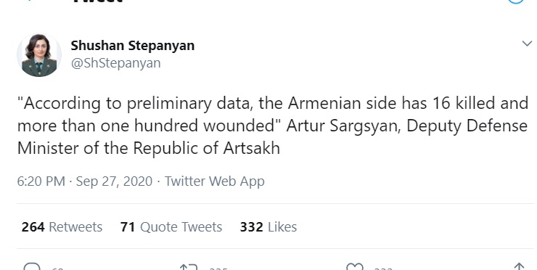Select the tweet text about Armenian casualties
Viewport: 537px width, 270px height.
pos(273,126)
